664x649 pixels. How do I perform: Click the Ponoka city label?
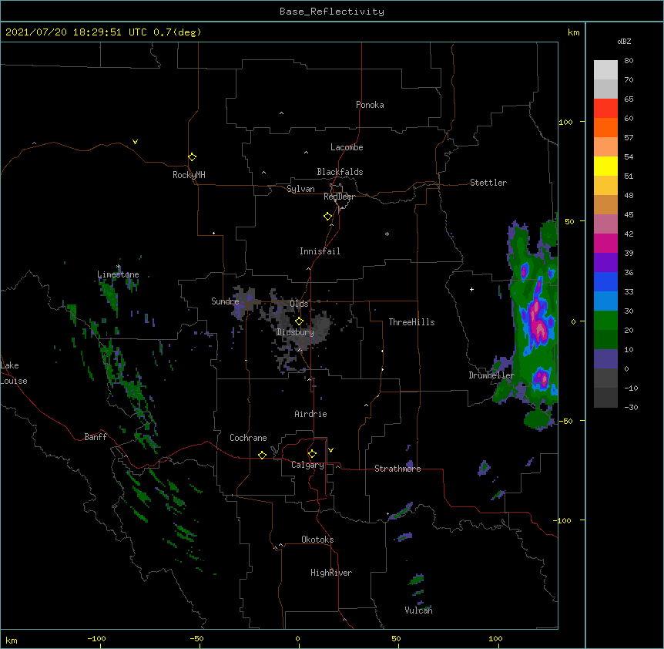pyautogui.click(x=370, y=105)
